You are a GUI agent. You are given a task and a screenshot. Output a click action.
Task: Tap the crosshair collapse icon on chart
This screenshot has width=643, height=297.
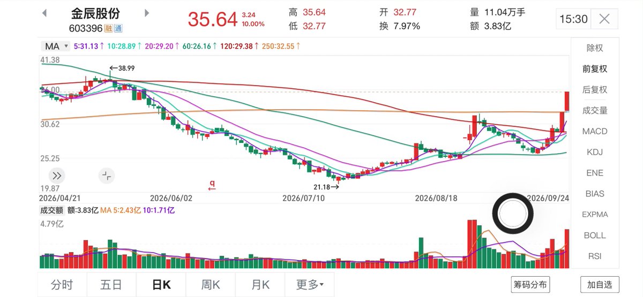pyautogui.click(x=106, y=175)
